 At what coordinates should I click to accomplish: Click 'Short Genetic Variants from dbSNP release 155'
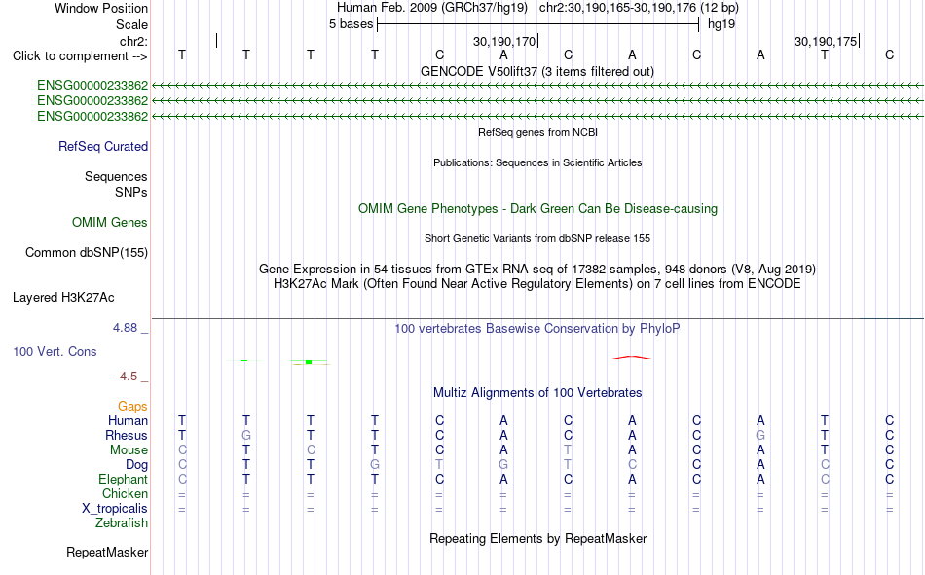tap(537, 238)
